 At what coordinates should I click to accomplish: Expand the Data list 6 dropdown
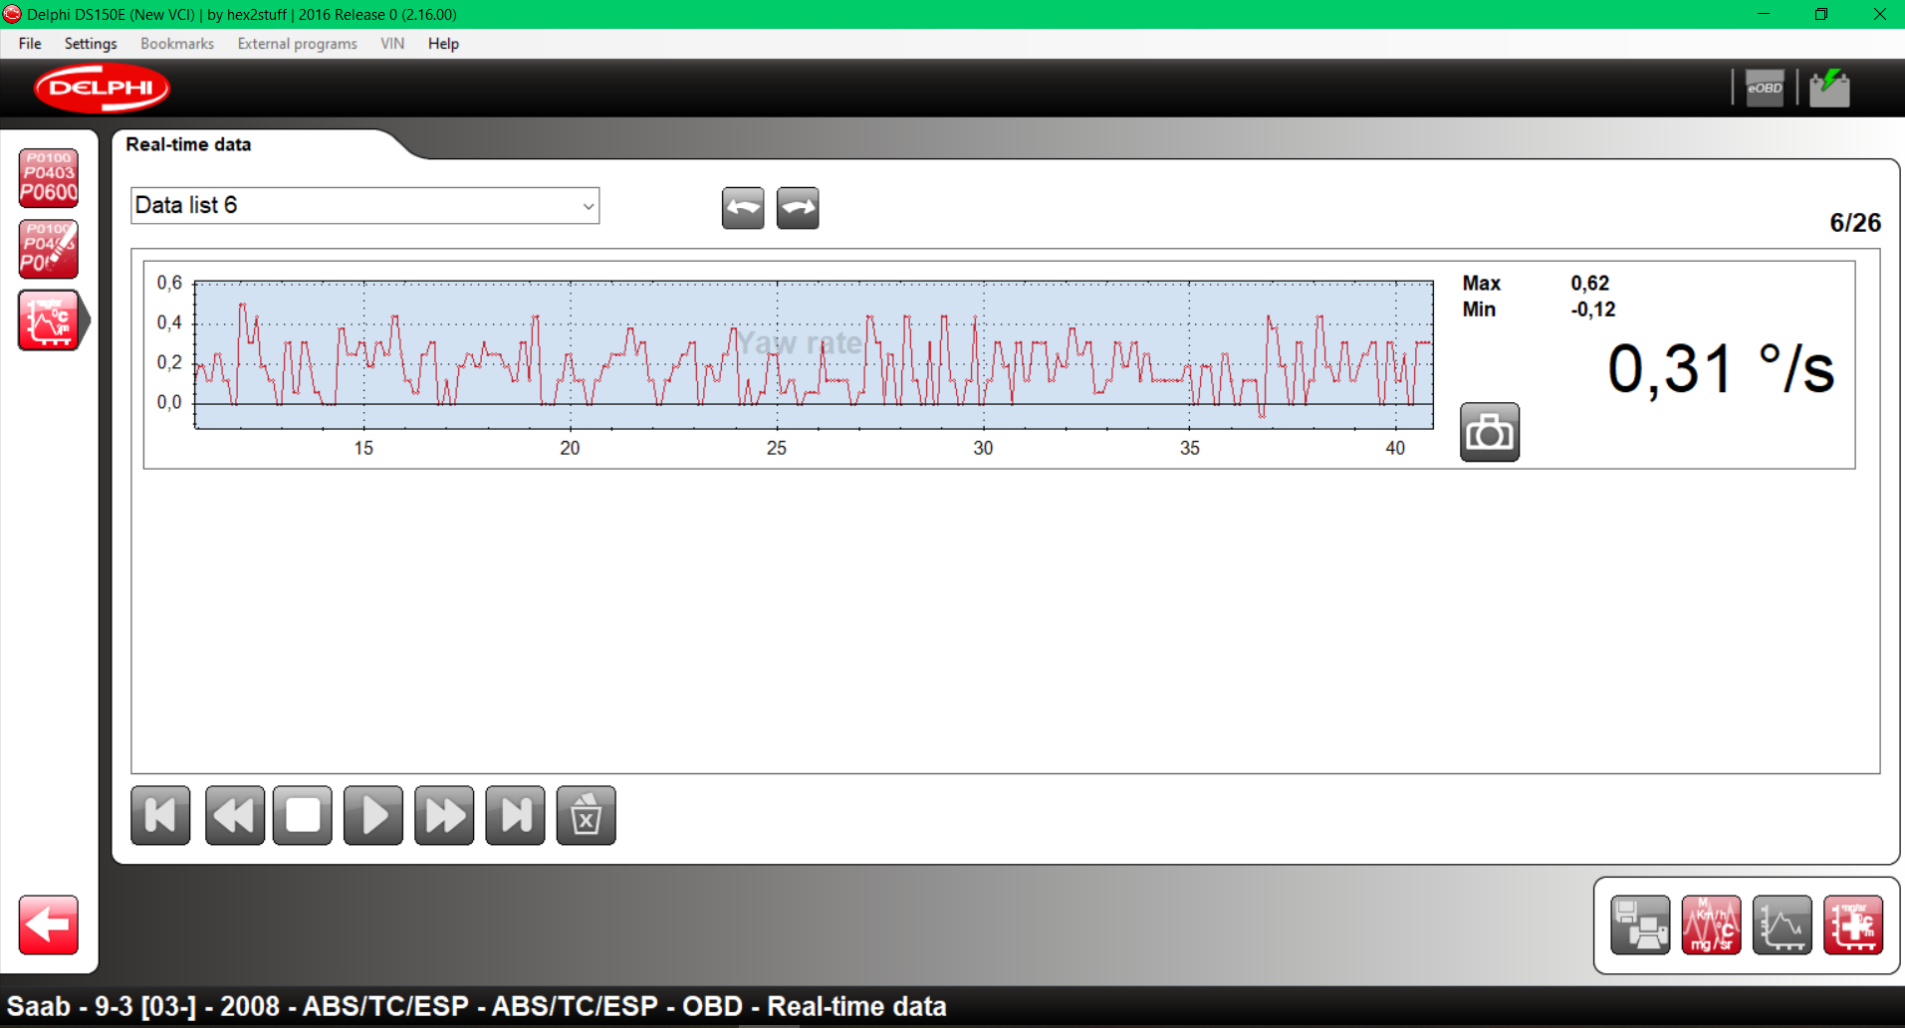[588, 206]
